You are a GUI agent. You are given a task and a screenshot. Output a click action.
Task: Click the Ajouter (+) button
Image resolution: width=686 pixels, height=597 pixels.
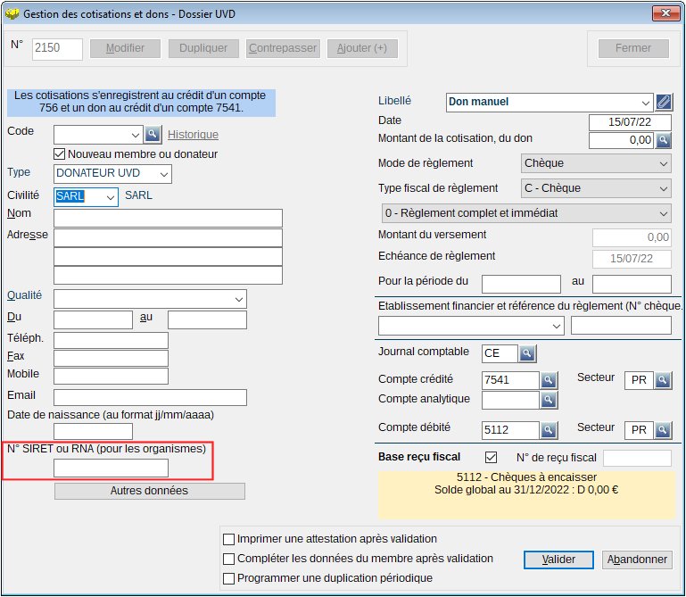point(362,48)
